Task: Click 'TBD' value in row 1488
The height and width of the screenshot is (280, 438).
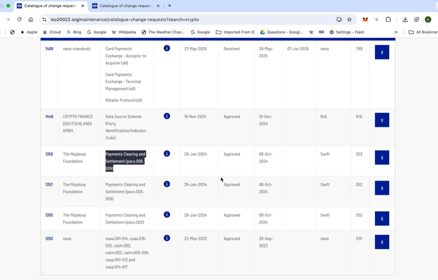Action: (359, 49)
